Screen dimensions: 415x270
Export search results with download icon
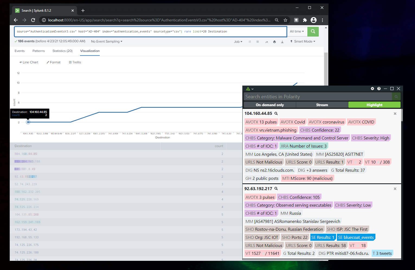point(282,42)
